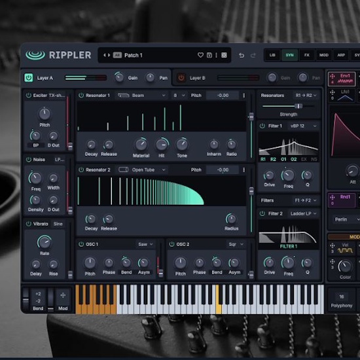Screen dimensions: 360x360
Task: Click the Resonator 1 Hit knob
Action: [x=162, y=145]
